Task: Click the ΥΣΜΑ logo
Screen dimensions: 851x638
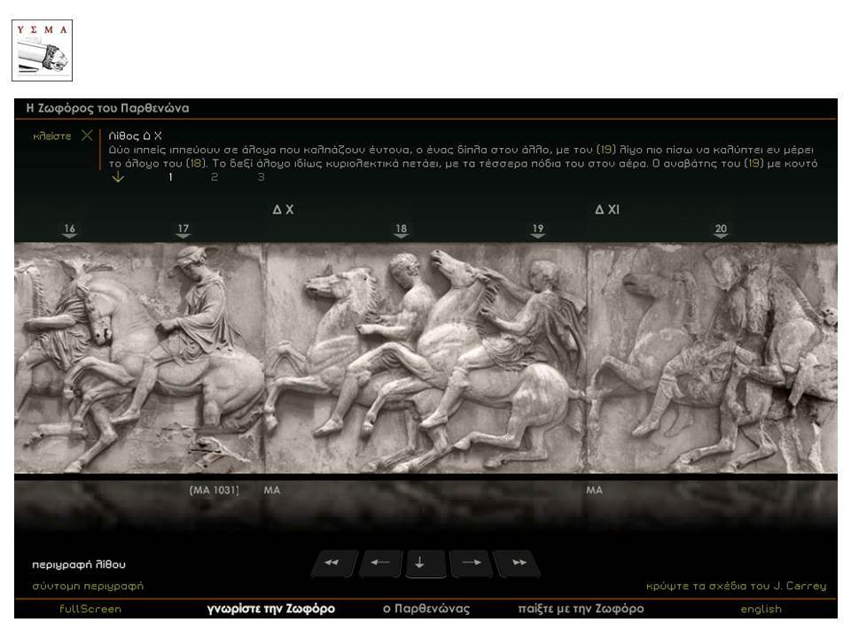Action: [43, 51]
